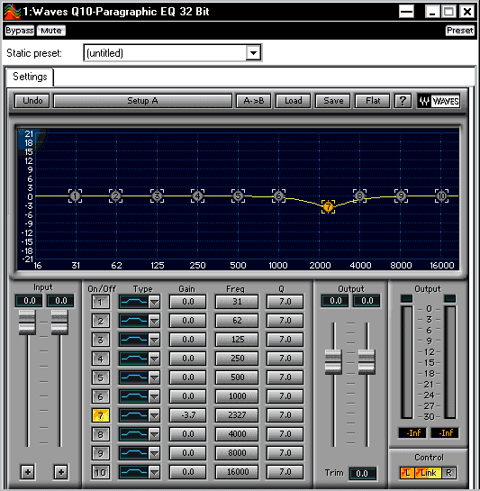Select EQ band 6 node in graph
The width and height of the screenshot is (480, 491).
(x=278, y=196)
